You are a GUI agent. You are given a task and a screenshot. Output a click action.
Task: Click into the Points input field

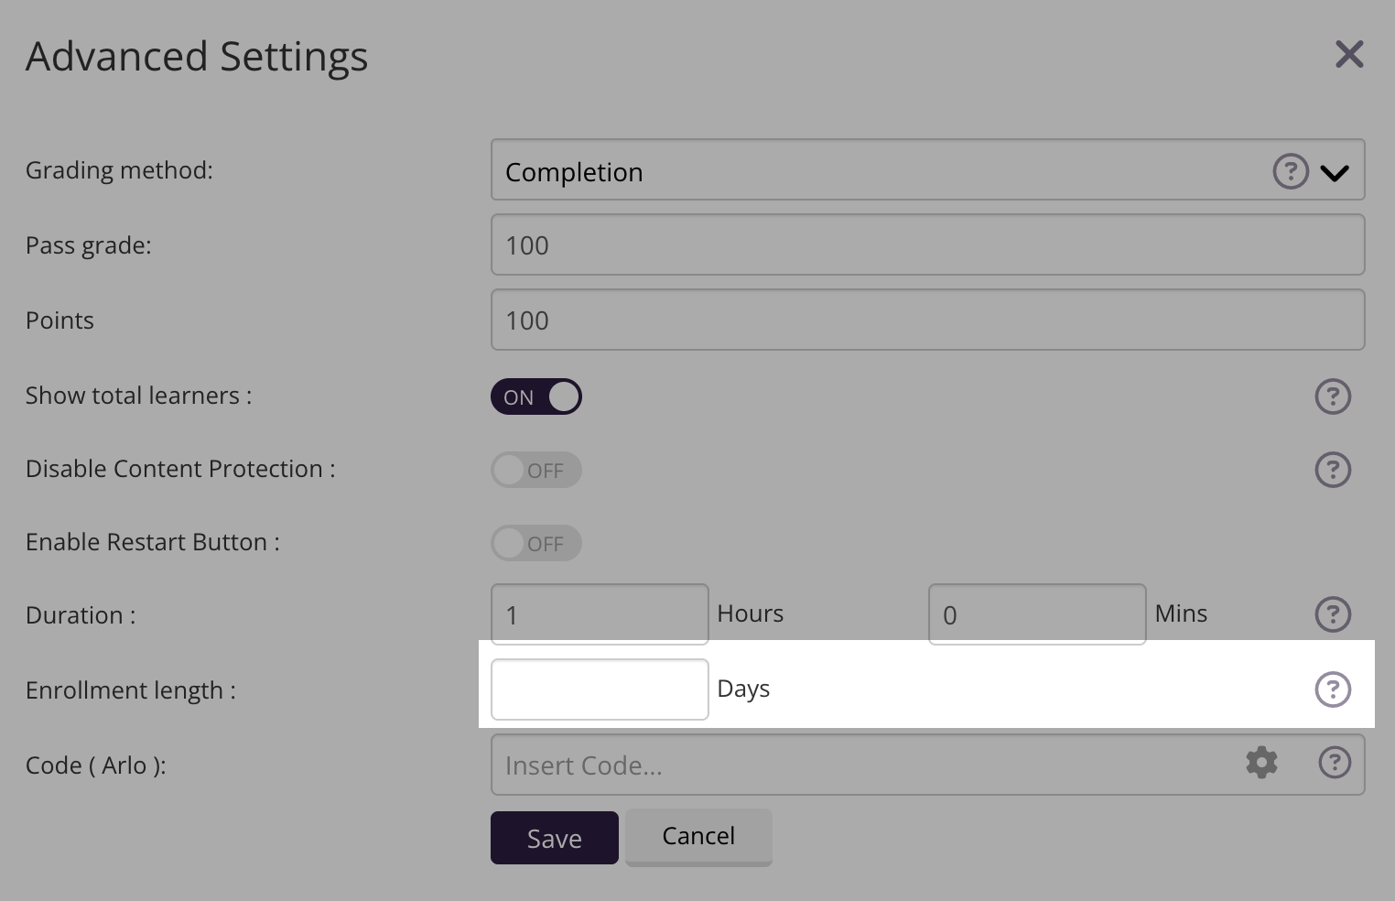pos(927,320)
